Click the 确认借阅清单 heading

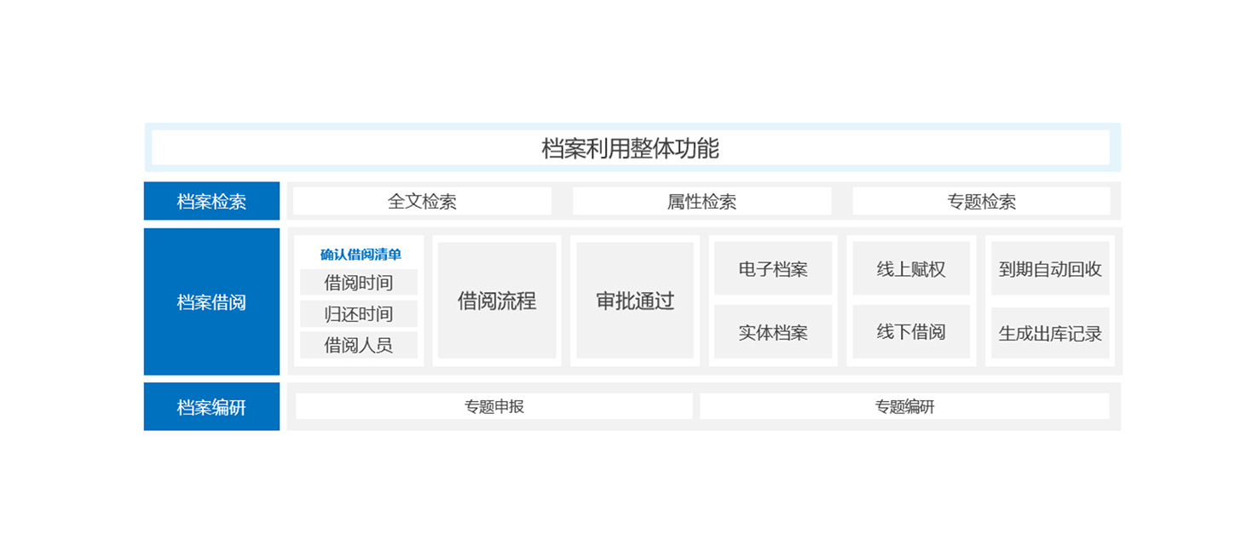tap(360, 255)
